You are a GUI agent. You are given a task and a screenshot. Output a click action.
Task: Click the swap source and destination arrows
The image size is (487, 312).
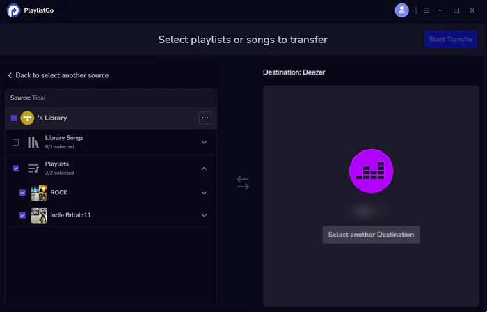(243, 183)
